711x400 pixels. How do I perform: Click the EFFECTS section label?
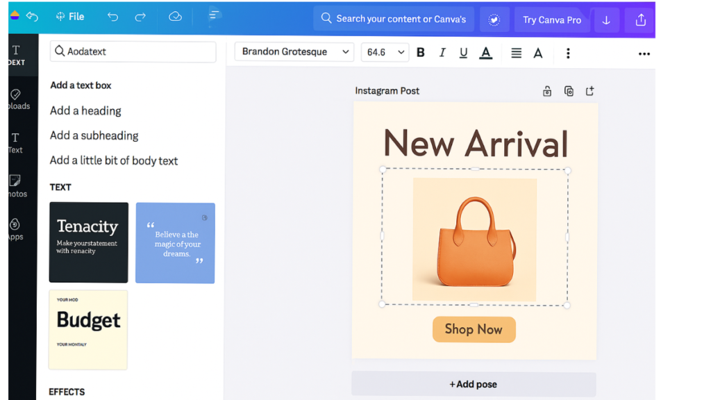[x=67, y=392]
